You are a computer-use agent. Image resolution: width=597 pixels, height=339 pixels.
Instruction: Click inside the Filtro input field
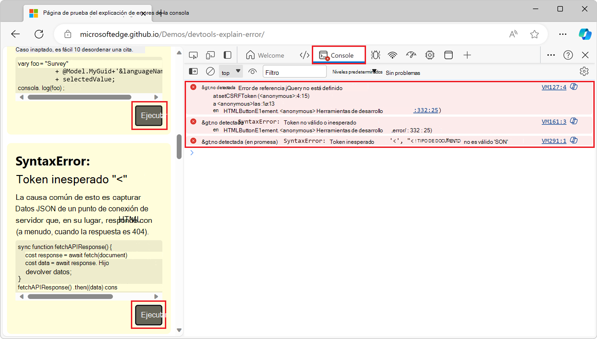pyautogui.click(x=294, y=71)
